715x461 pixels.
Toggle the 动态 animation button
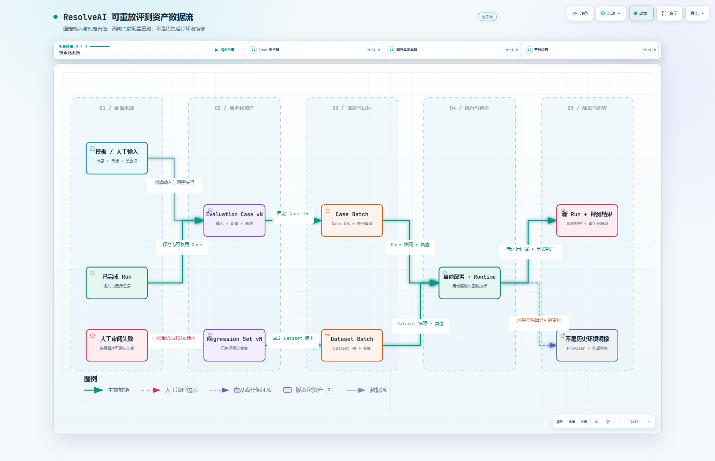(x=641, y=14)
